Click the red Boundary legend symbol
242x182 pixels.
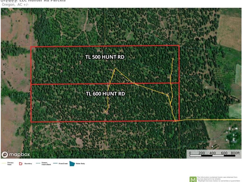coord(21,163)
